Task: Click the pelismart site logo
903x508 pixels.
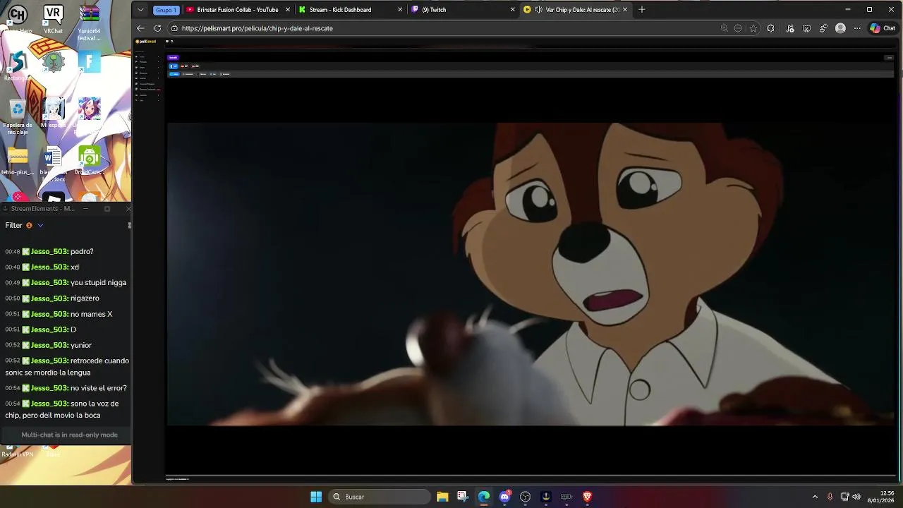Action: click(147, 42)
